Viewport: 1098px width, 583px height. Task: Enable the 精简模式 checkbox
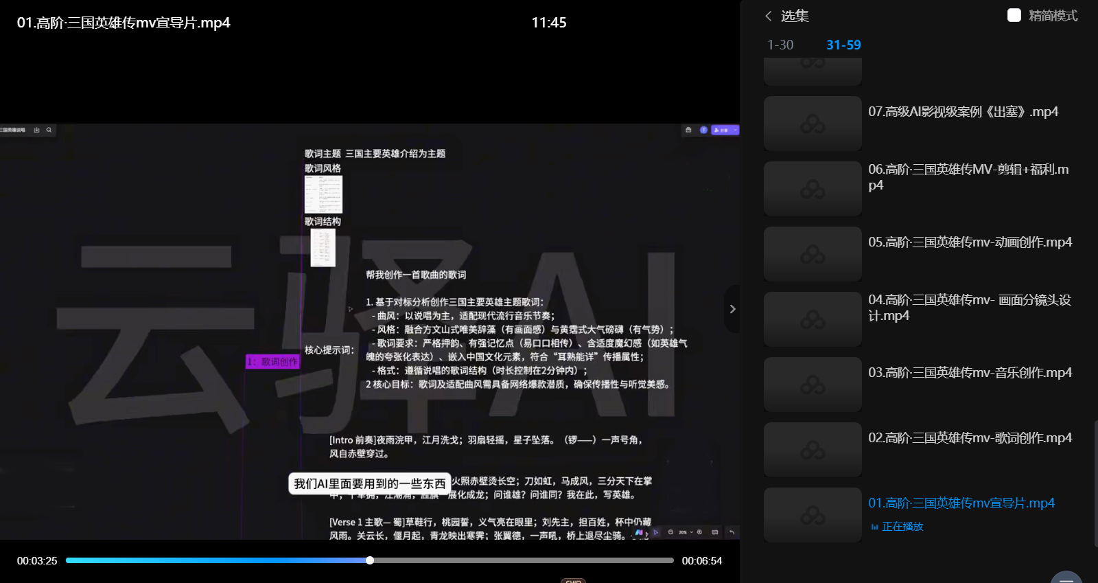click(x=1014, y=15)
